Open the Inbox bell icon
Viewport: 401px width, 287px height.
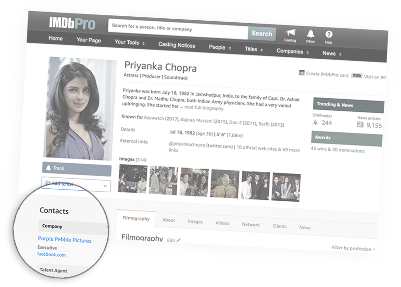pyautogui.click(x=310, y=34)
